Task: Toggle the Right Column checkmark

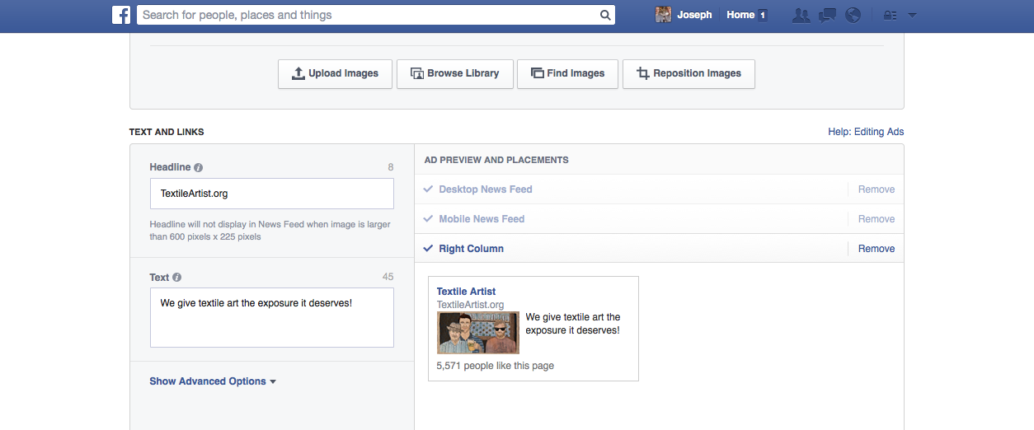Action: 428,249
